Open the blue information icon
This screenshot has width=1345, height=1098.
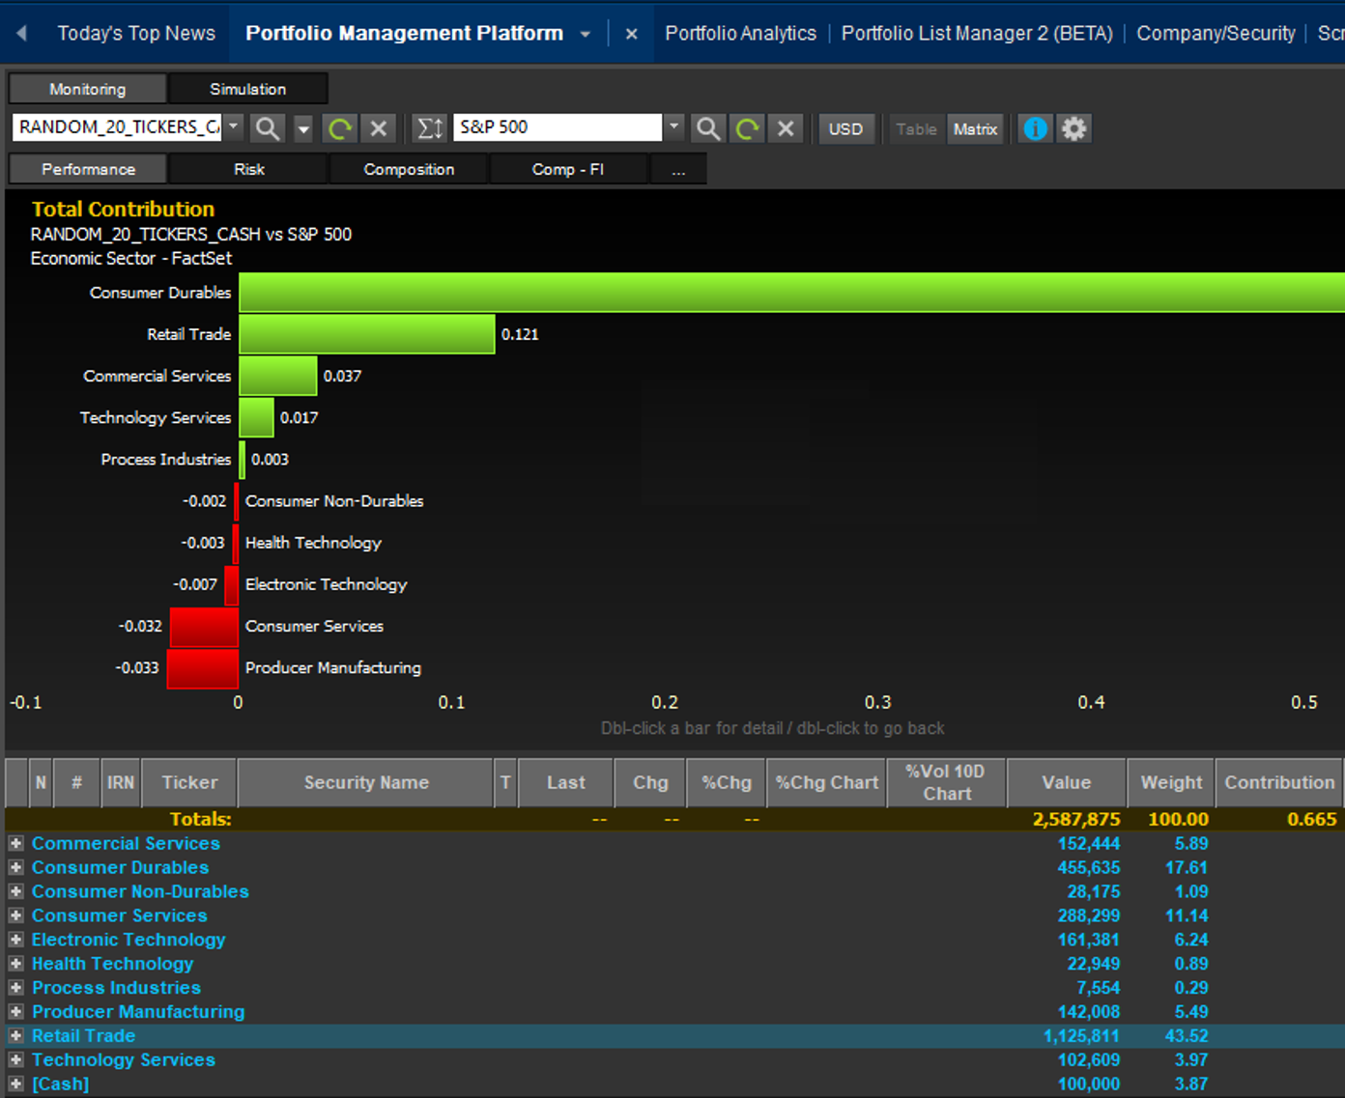click(x=1034, y=127)
